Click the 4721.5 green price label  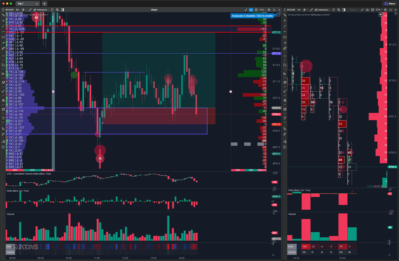coord(276,32)
